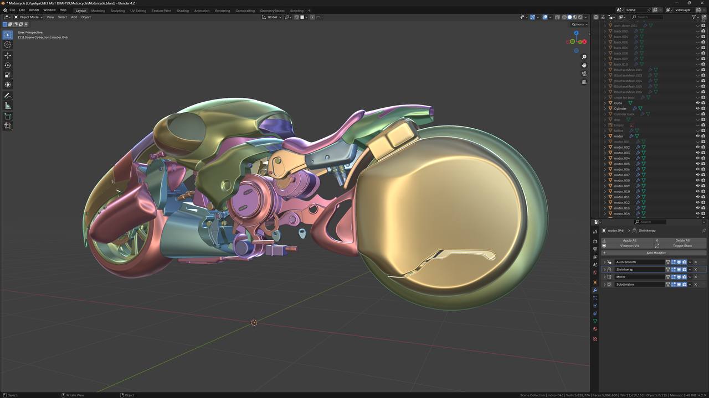Click the Blender logo menu icon
The height and width of the screenshot is (398, 709).
(x=4, y=10)
